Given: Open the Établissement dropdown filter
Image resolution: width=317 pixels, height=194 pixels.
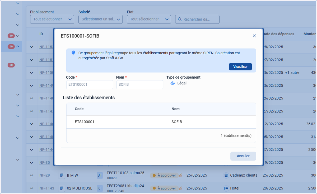Looking at the screenshot, I should click(x=52, y=19).
